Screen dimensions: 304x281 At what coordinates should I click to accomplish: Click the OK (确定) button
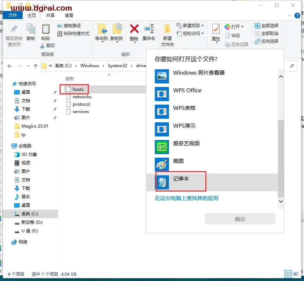pyautogui.click(x=240, y=219)
